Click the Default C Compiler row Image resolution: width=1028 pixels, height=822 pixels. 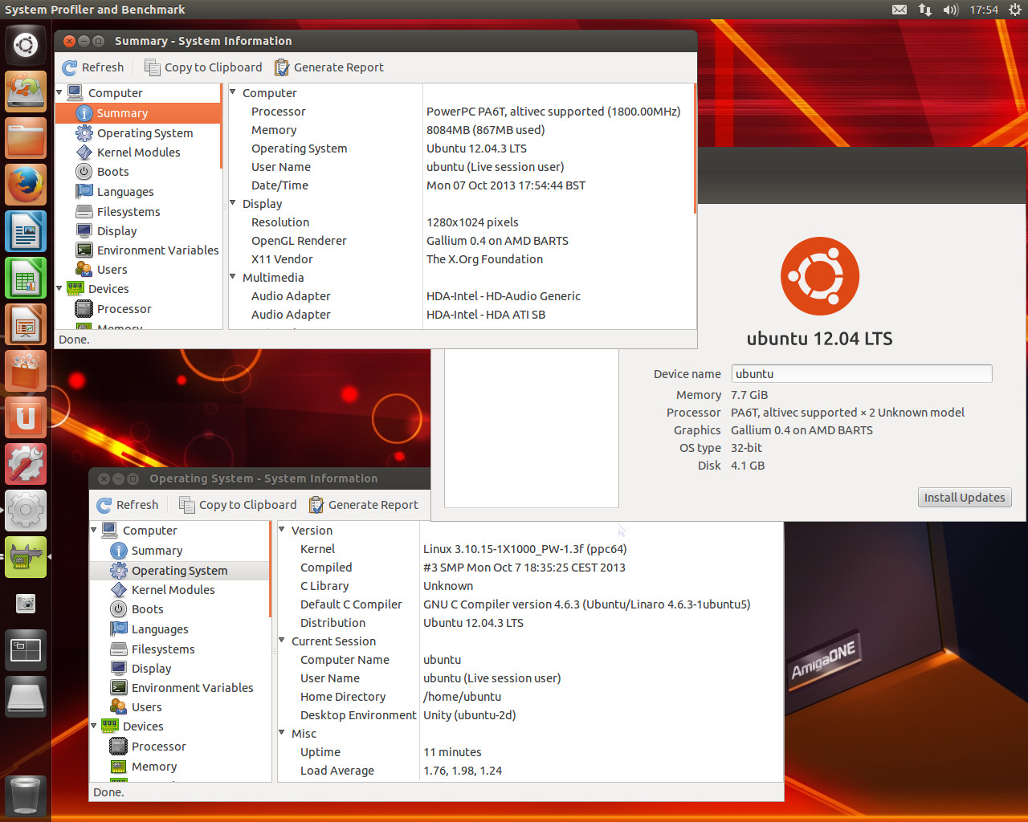point(530,604)
